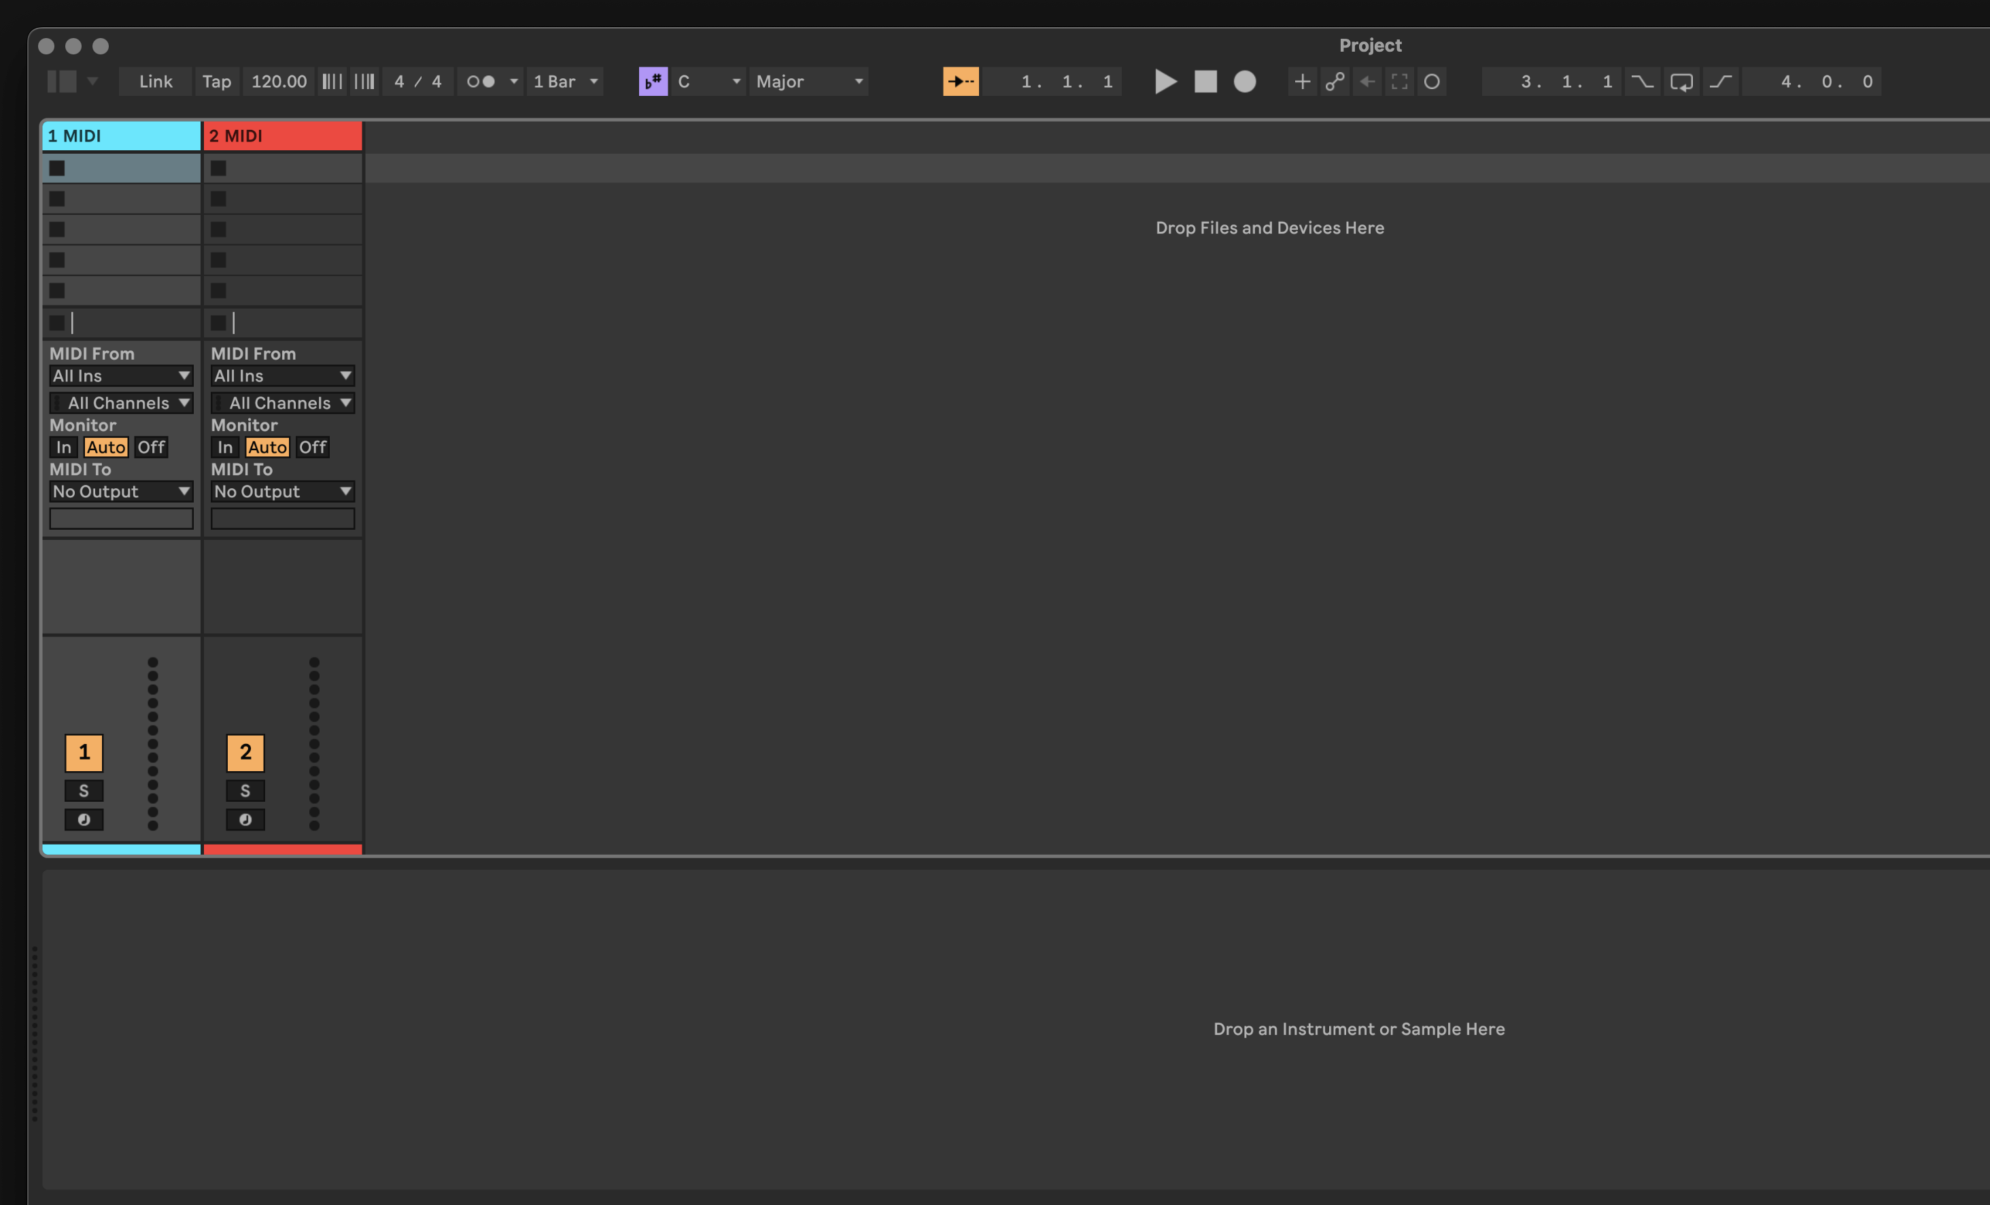Set track 2 Monitor to Off
Image resolution: width=1990 pixels, height=1205 pixels.
(x=313, y=447)
